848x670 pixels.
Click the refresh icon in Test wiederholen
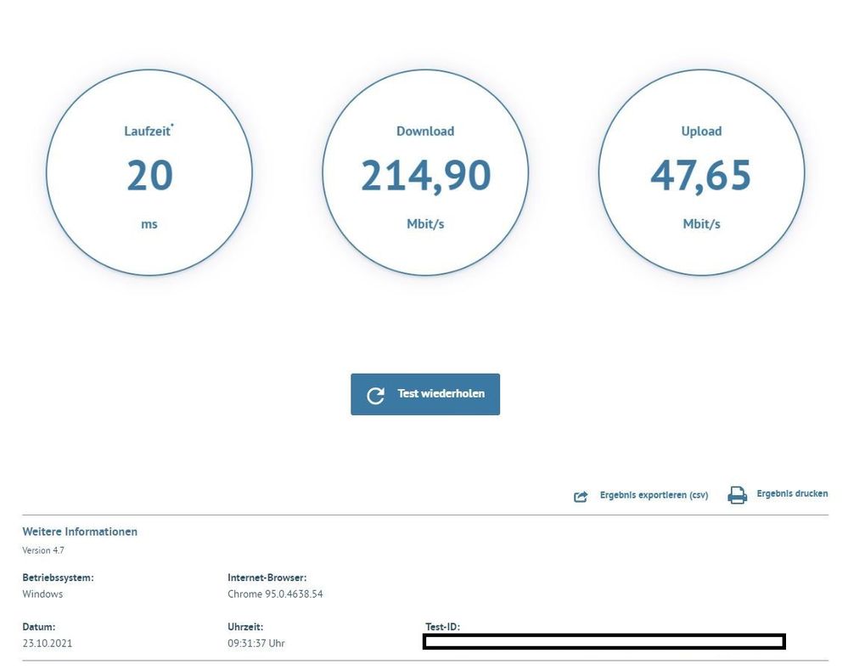(375, 395)
